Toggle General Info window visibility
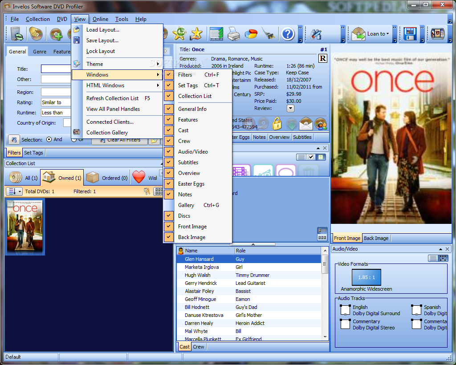 click(169, 109)
